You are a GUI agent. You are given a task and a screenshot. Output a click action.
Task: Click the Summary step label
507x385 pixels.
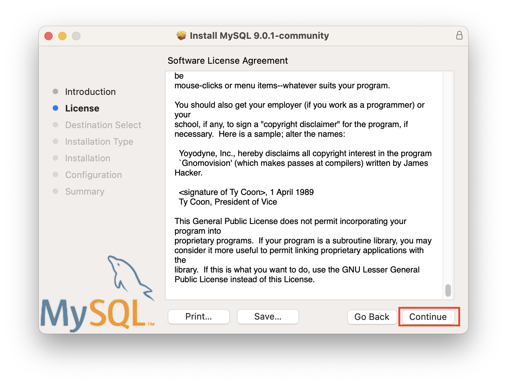(x=84, y=191)
